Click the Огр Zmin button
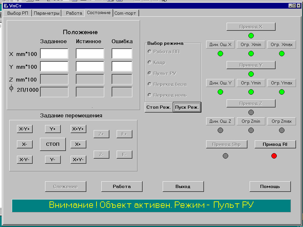The image size is (303, 227). coord(251,121)
